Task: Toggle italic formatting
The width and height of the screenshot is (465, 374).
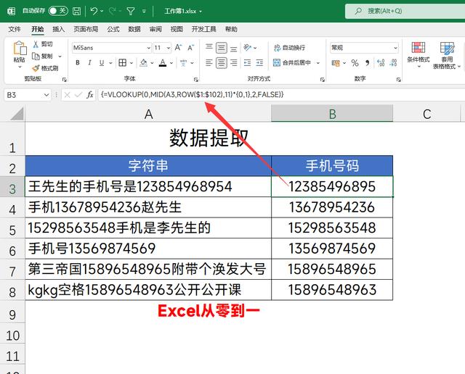Action: pos(89,63)
